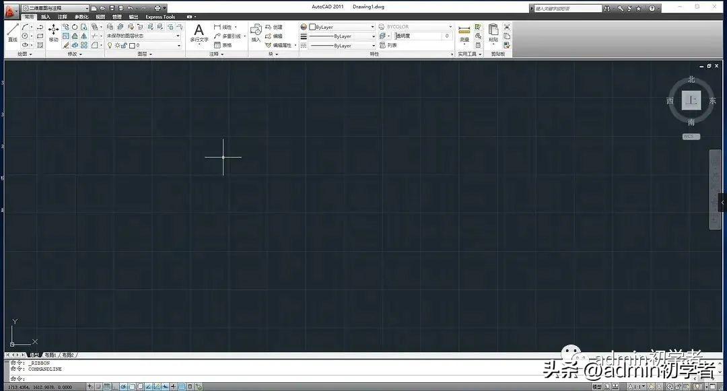
Task: Open the ByLayer lineweight dropdown
Action: [x=342, y=36]
